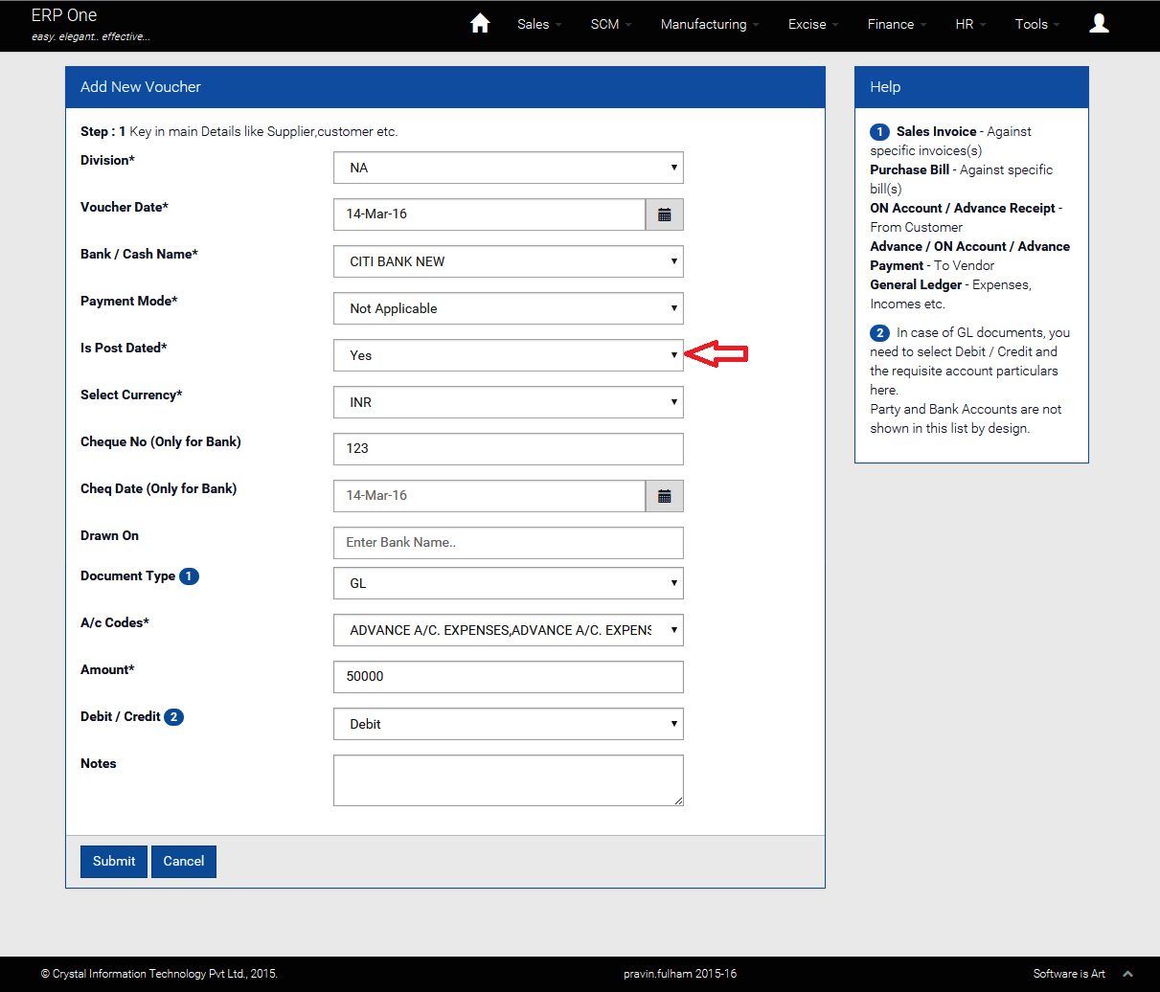This screenshot has width=1160, height=992.
Task: Expand the Select Currency dropdown
Action: pyautogui.click(x=509, y=402)
